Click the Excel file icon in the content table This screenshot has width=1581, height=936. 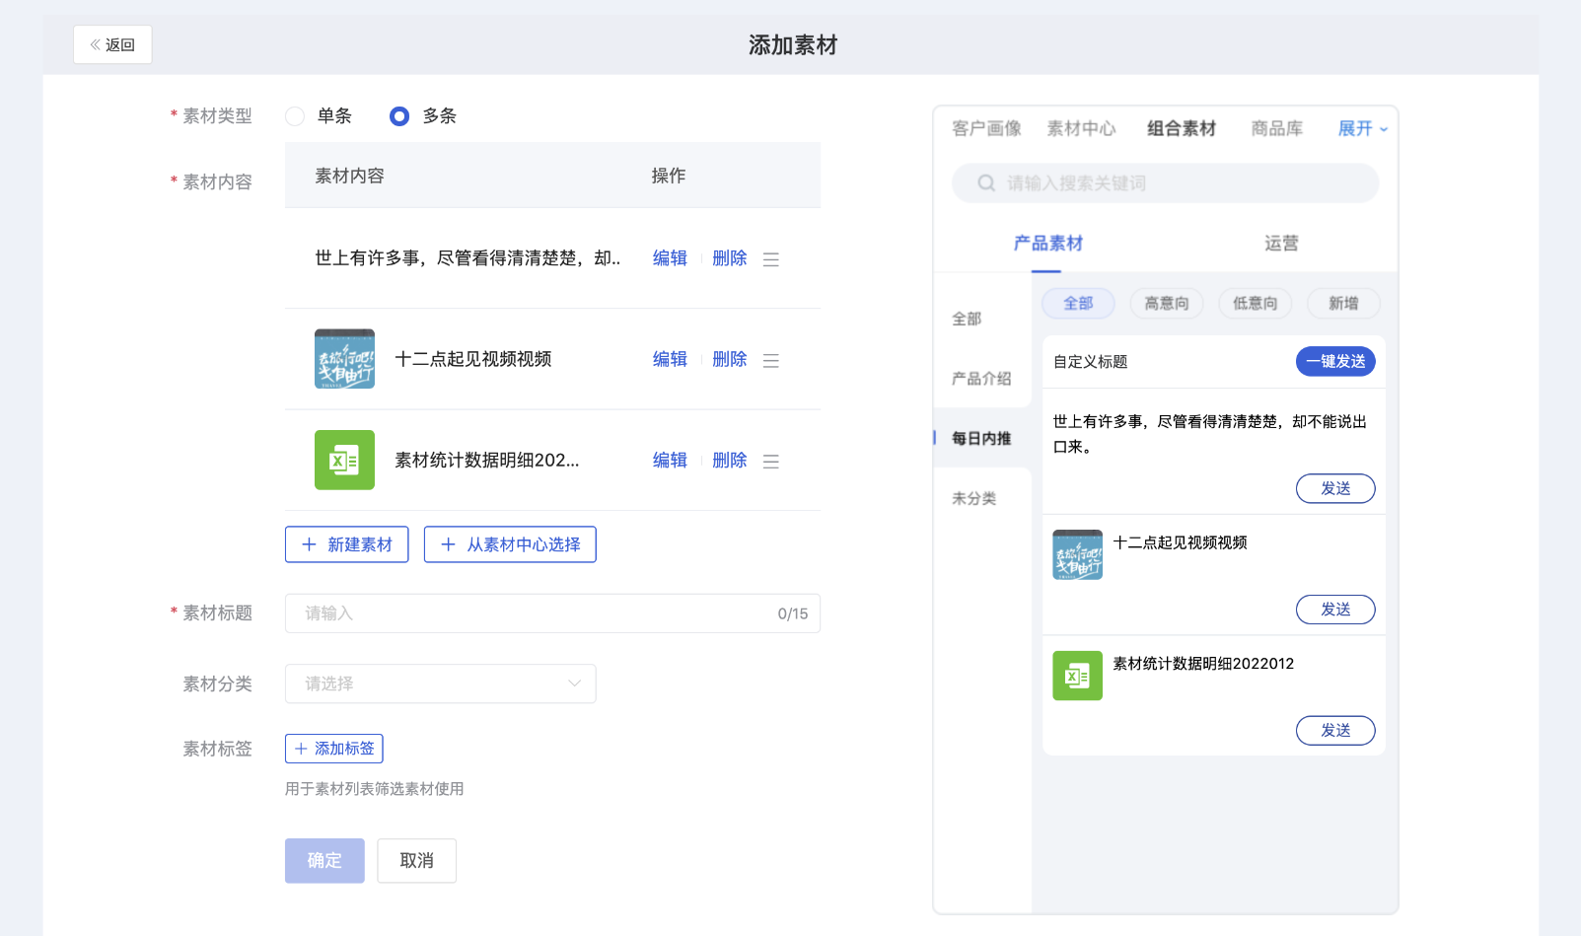pos(344,460)
